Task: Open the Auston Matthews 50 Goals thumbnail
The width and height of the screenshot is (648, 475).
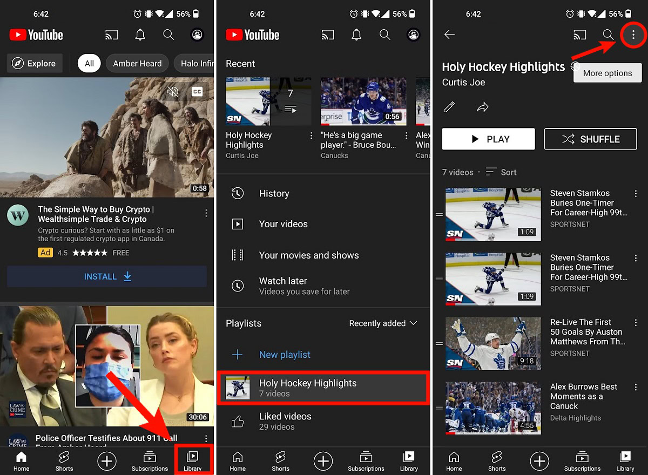Action: click(493, 343)
